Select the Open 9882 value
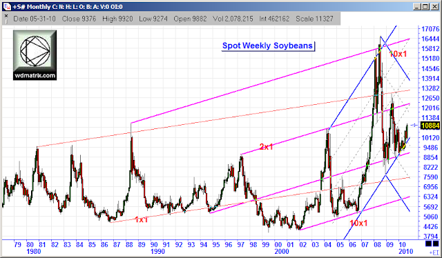This screenshot has height=258, width=442. tap(190, 19)
